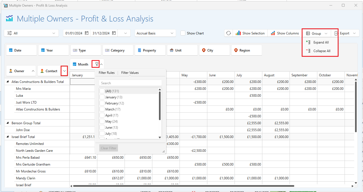The image size is (363, 192).
Task: Tick the June filter checkbox
Action: pyautogui.click(x=102, y=127)
